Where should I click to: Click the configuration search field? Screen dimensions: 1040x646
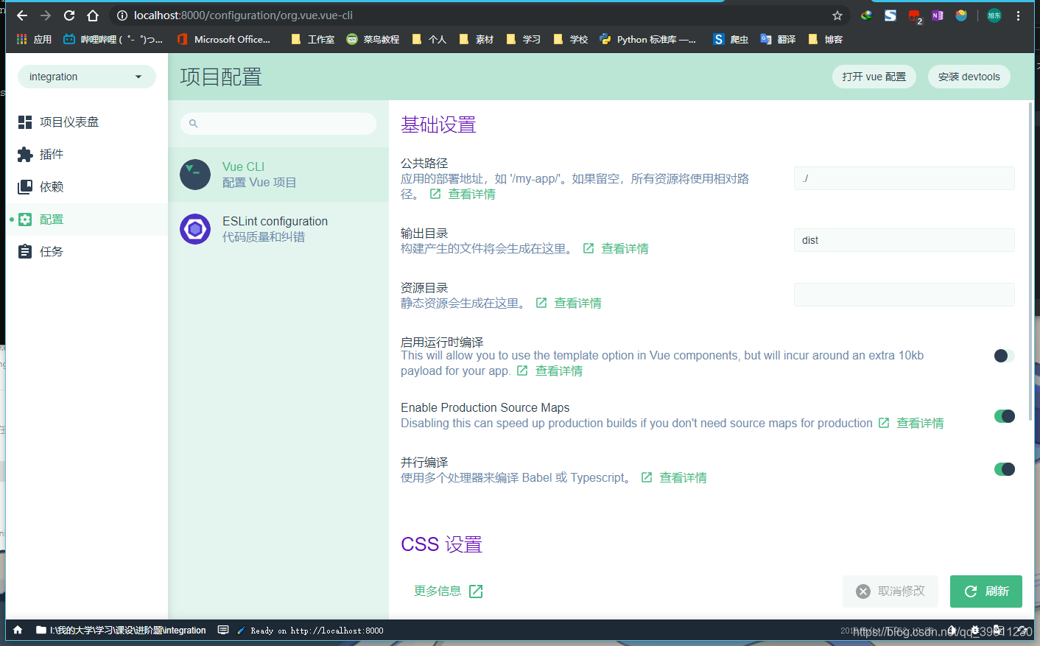[278, 124]
